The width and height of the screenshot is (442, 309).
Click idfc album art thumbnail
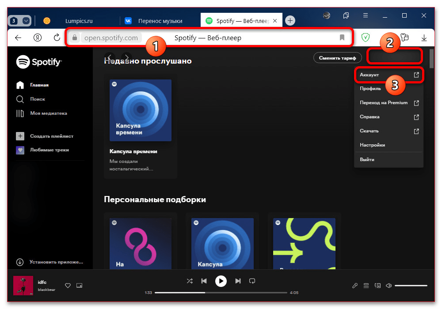[x=23, y=286]
